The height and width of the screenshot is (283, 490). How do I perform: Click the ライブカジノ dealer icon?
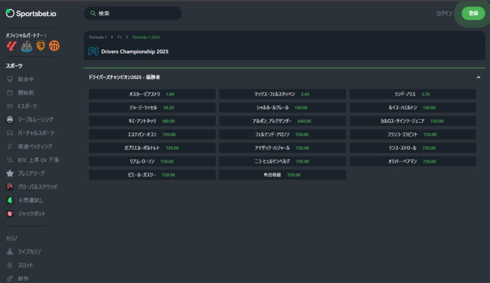pos(10,252)
